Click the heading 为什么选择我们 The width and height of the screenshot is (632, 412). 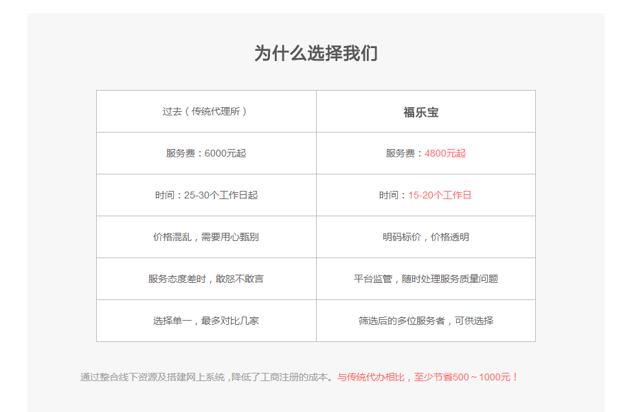pyautogui.click(x=315, y=54)
